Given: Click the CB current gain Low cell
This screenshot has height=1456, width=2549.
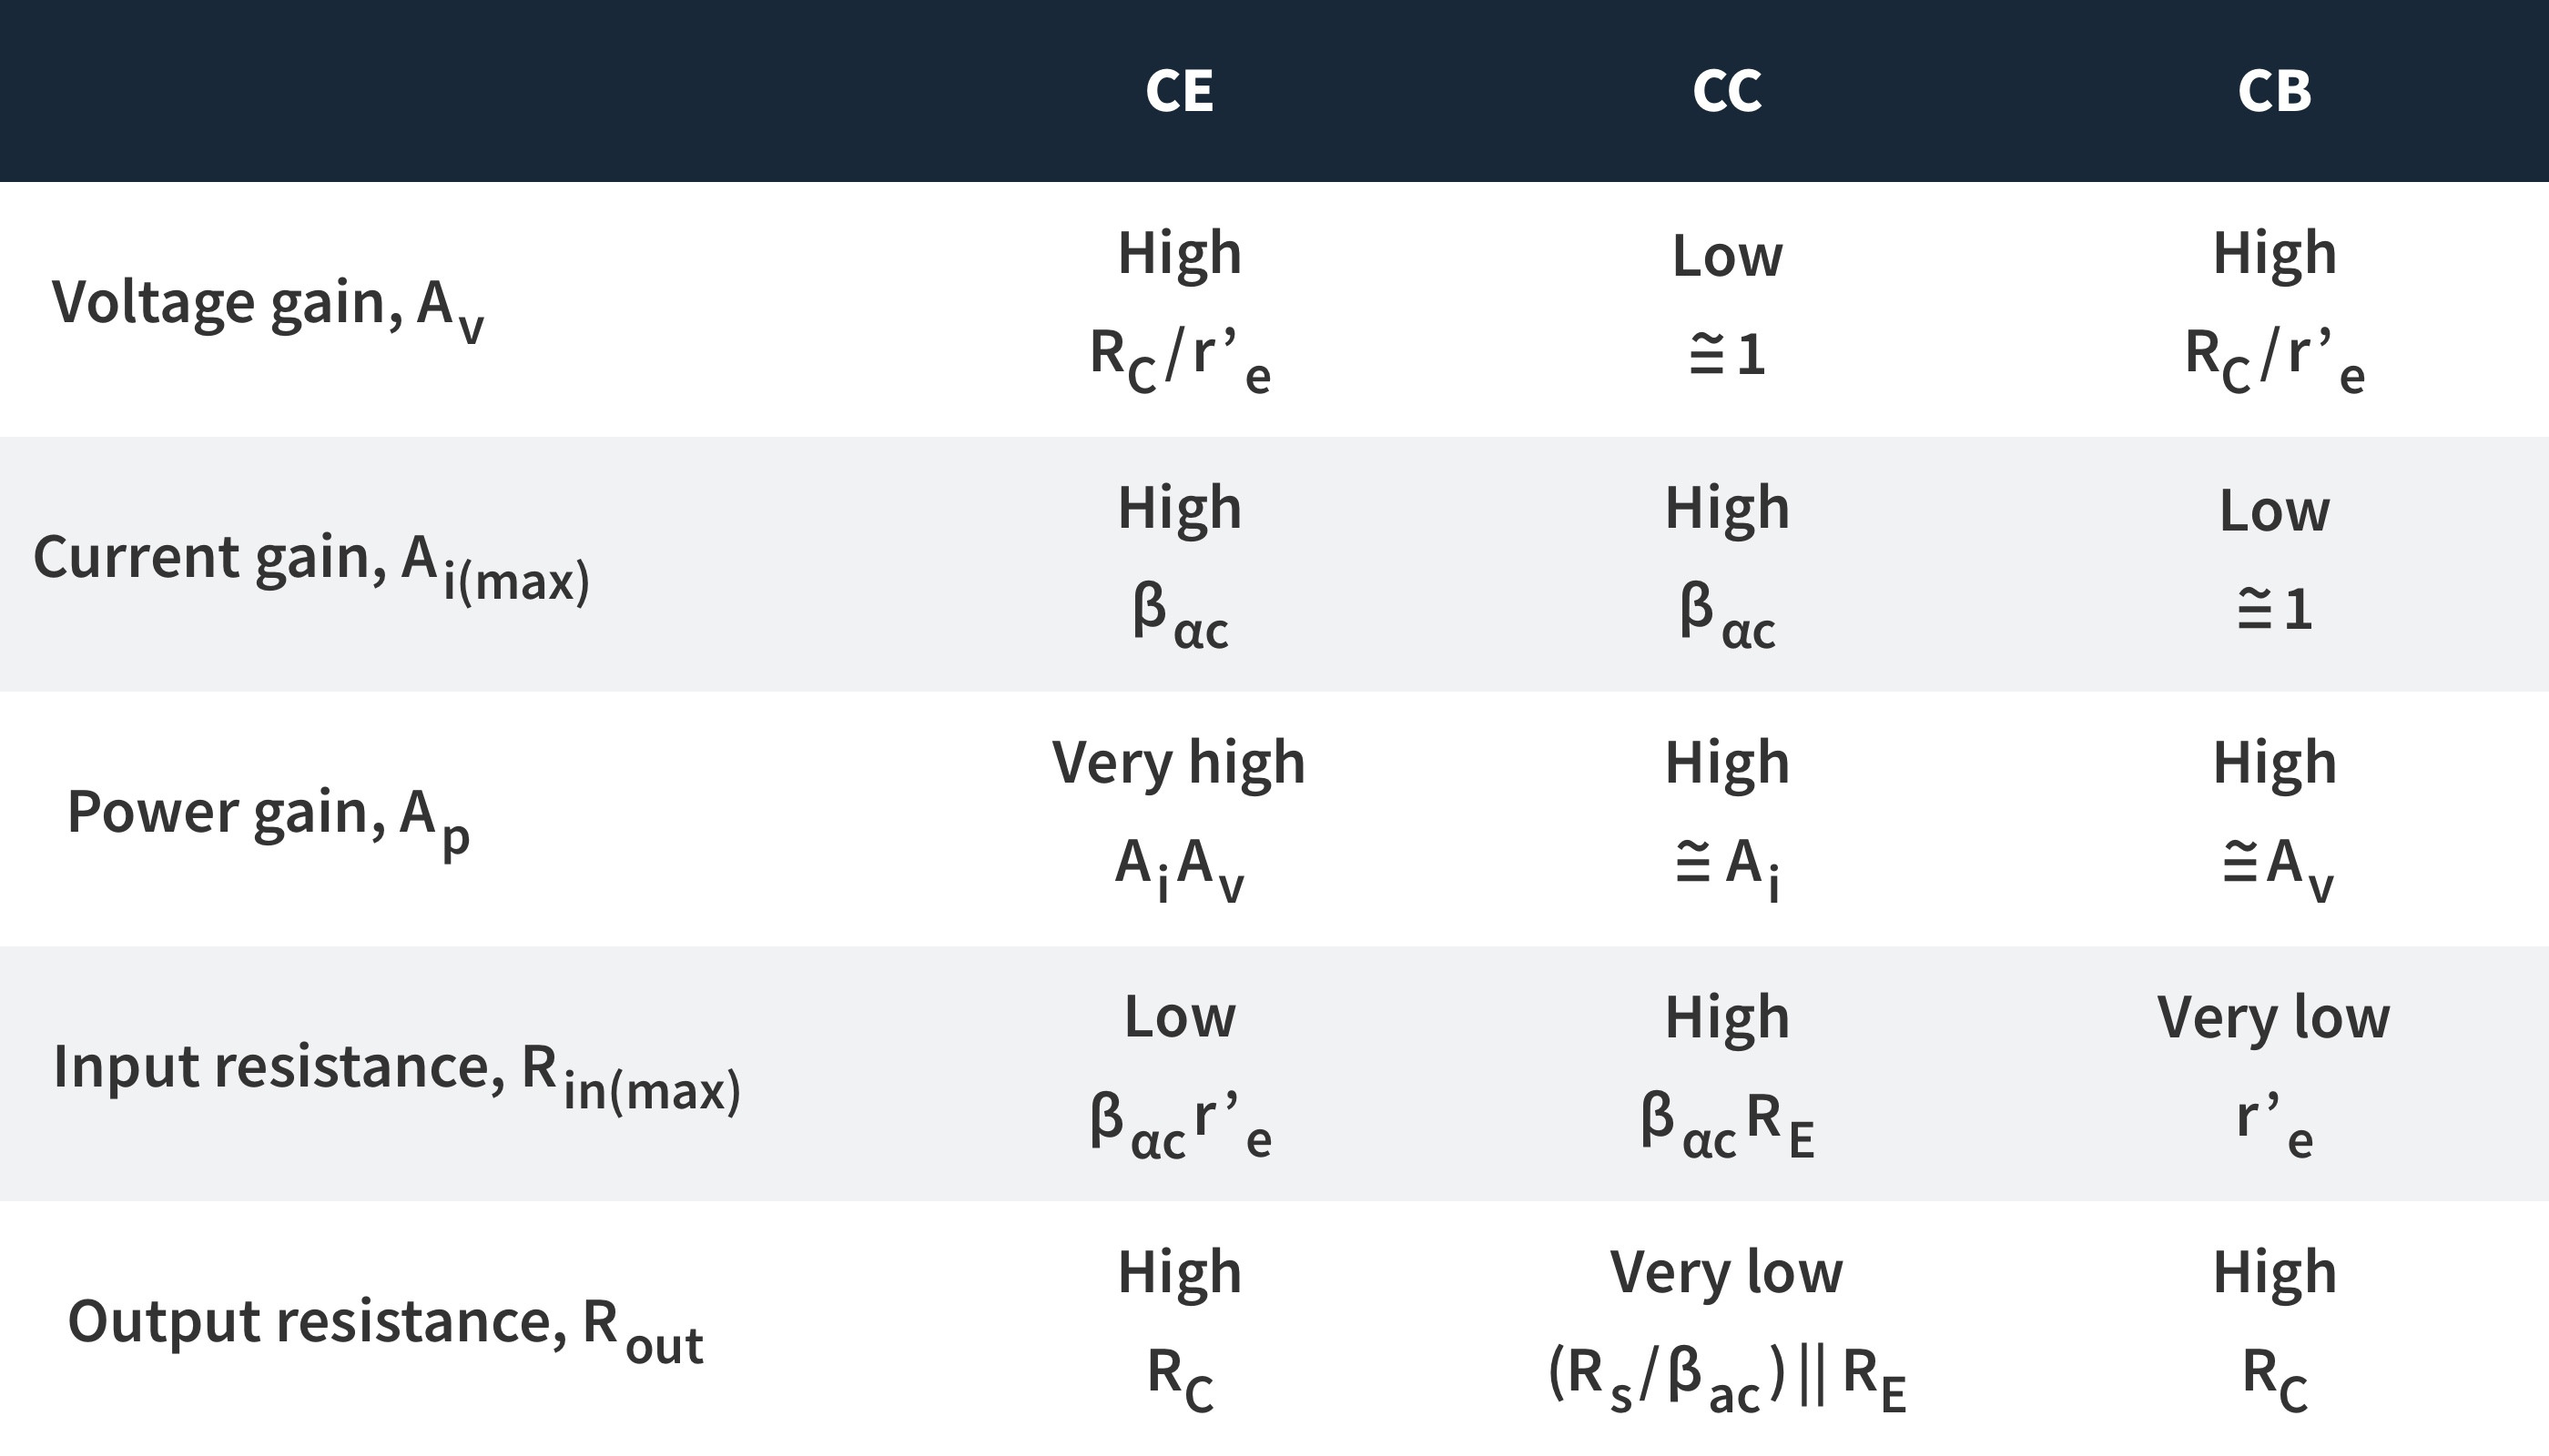Looking at the screenshot, I should pyautogui.click(x=2274, y=511).
